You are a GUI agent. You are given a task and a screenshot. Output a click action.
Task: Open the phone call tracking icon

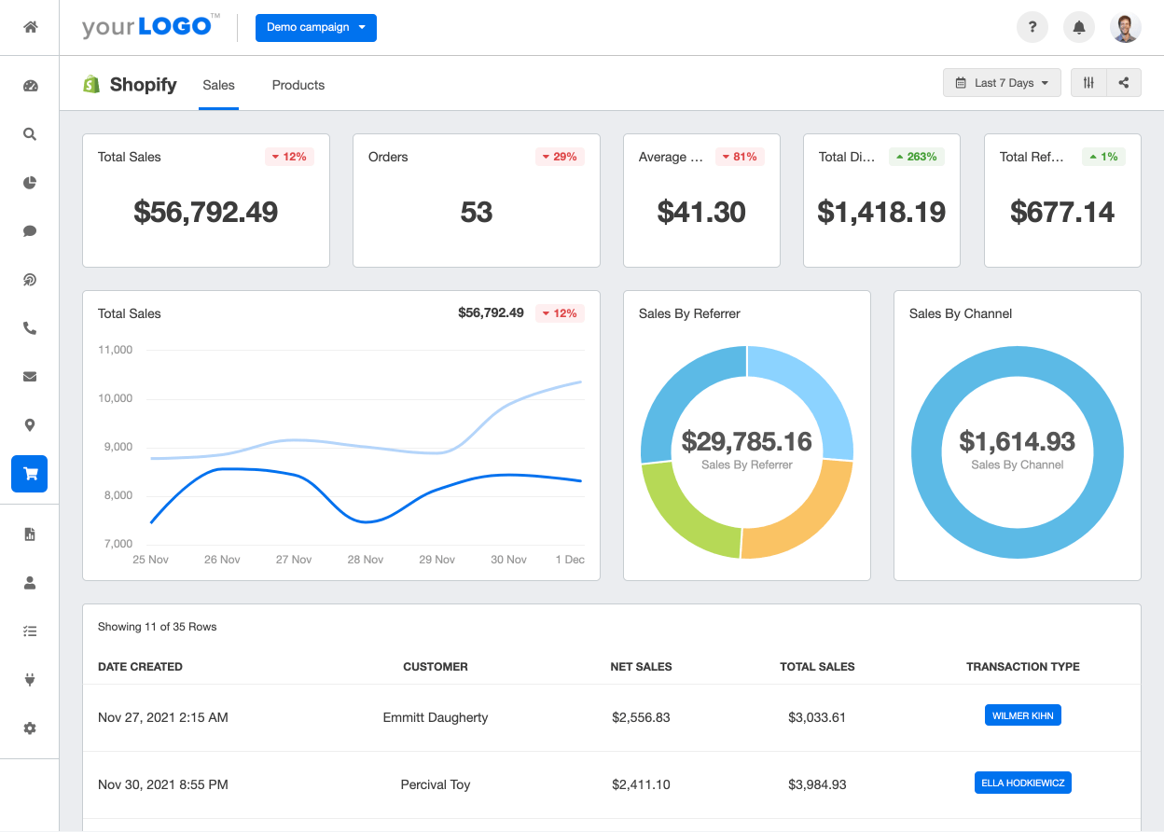pos(30,328)
